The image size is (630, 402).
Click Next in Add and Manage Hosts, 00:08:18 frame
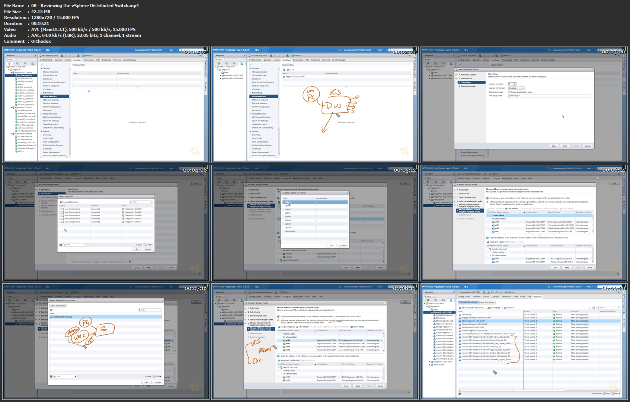point(358,386)
